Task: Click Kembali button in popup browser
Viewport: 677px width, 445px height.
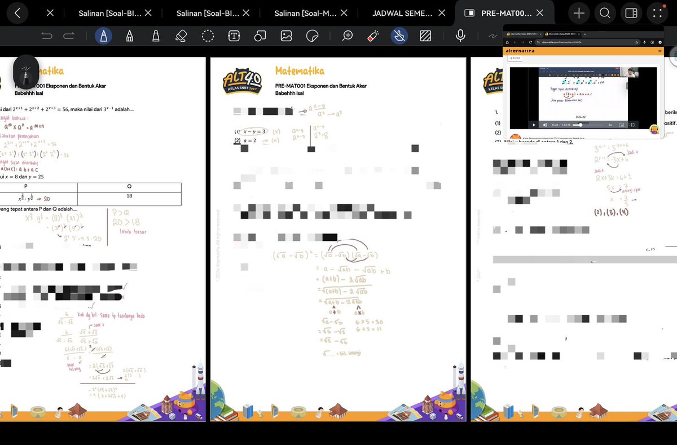Action: [x=515, y=58]
